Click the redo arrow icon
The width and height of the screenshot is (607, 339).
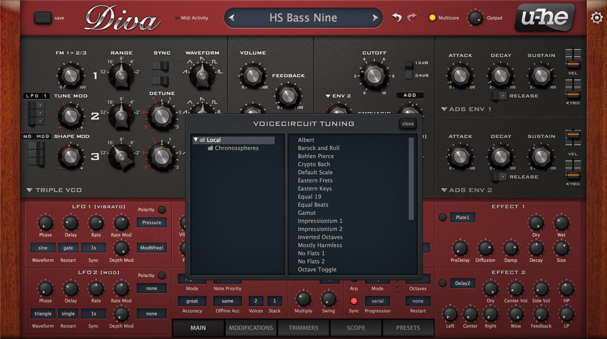tap(412, 17)
